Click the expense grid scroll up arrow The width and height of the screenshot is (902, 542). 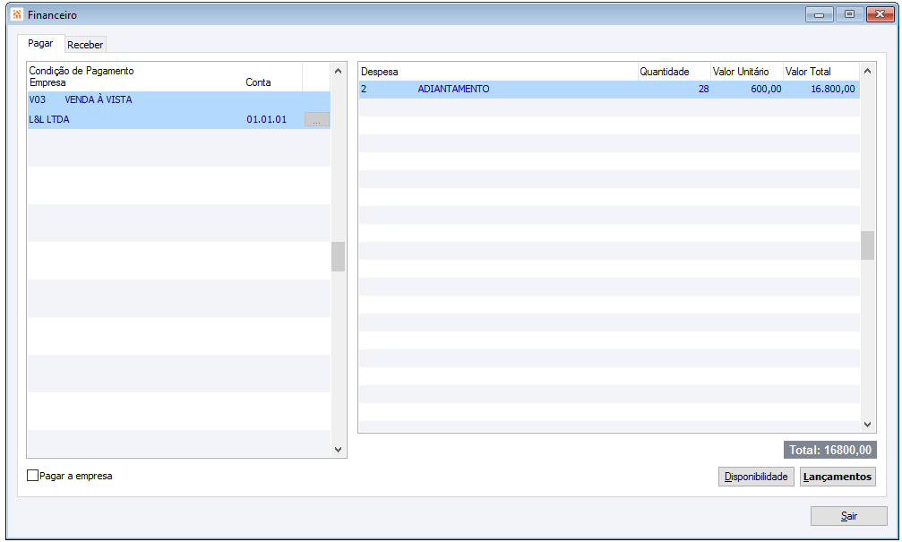coord(867,71)
